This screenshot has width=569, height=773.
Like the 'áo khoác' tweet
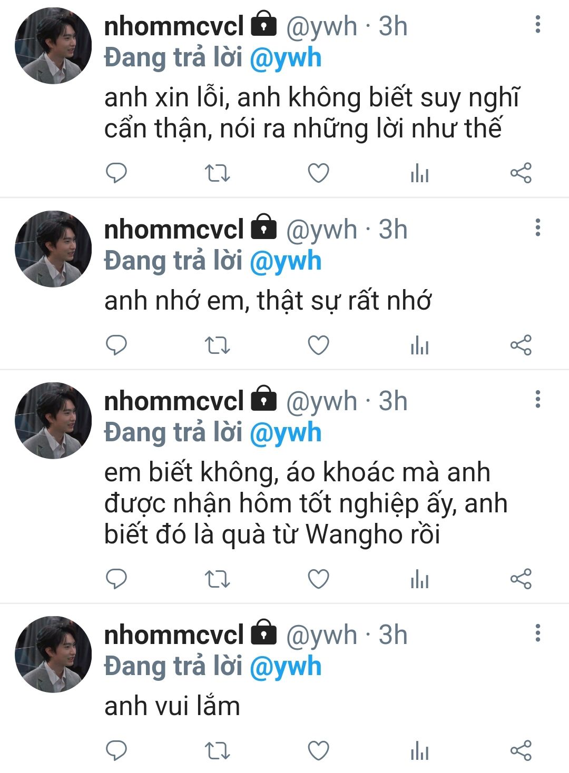pyautogui.click(x=318, y=579)
